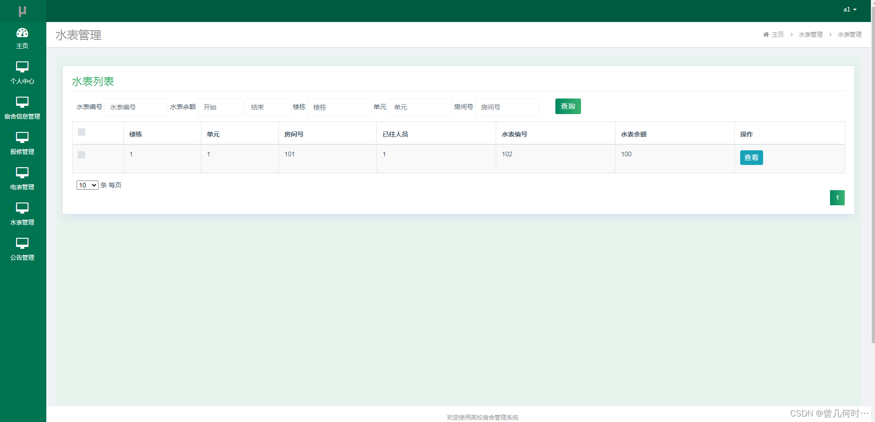Focus the 楼栋 filter input field
The height and width of the screenshot is (422, 875).
coord(339,107)
